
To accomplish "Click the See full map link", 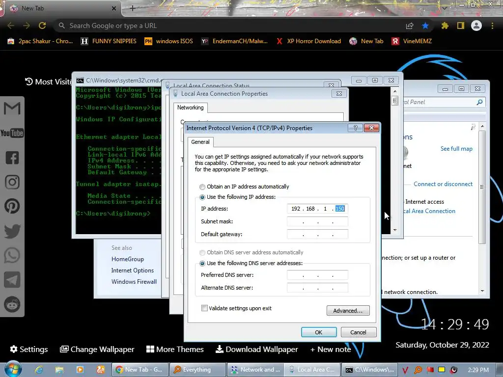I will (456, 148).
